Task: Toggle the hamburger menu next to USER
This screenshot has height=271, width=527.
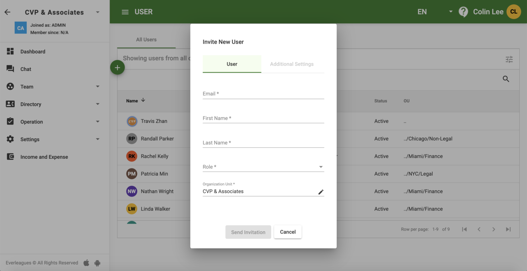Action: 125,12
